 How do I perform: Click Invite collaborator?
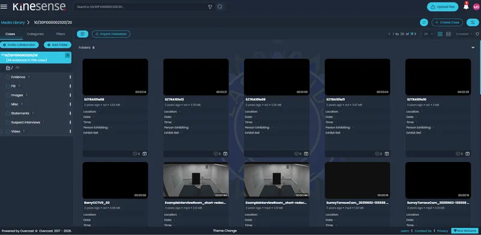click(x=19, y=45)
